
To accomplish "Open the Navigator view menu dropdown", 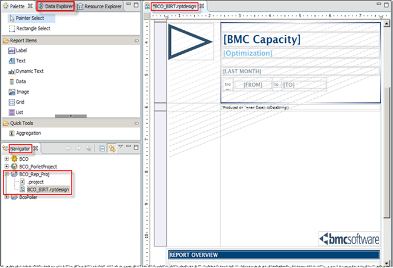I will coord(120,147).
